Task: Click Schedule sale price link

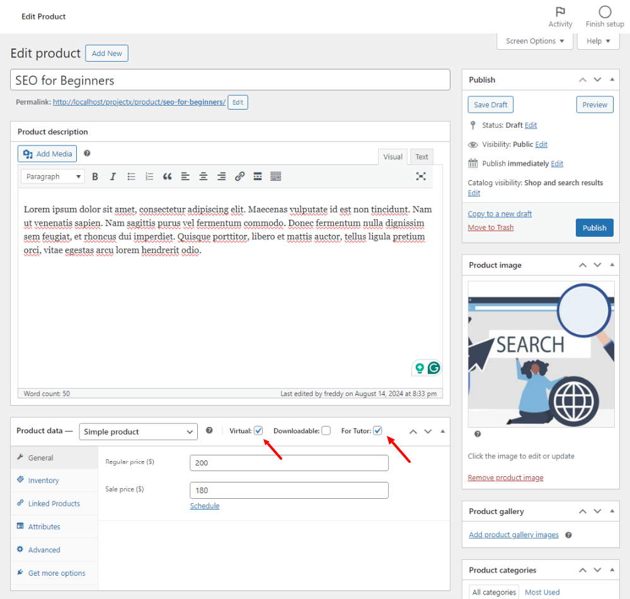Action: (x=205, y=506)
